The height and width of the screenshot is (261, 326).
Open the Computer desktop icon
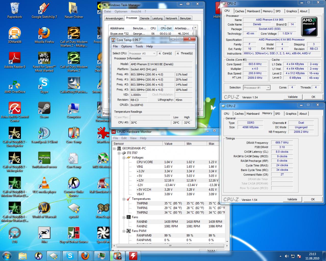tap(74, 110)
